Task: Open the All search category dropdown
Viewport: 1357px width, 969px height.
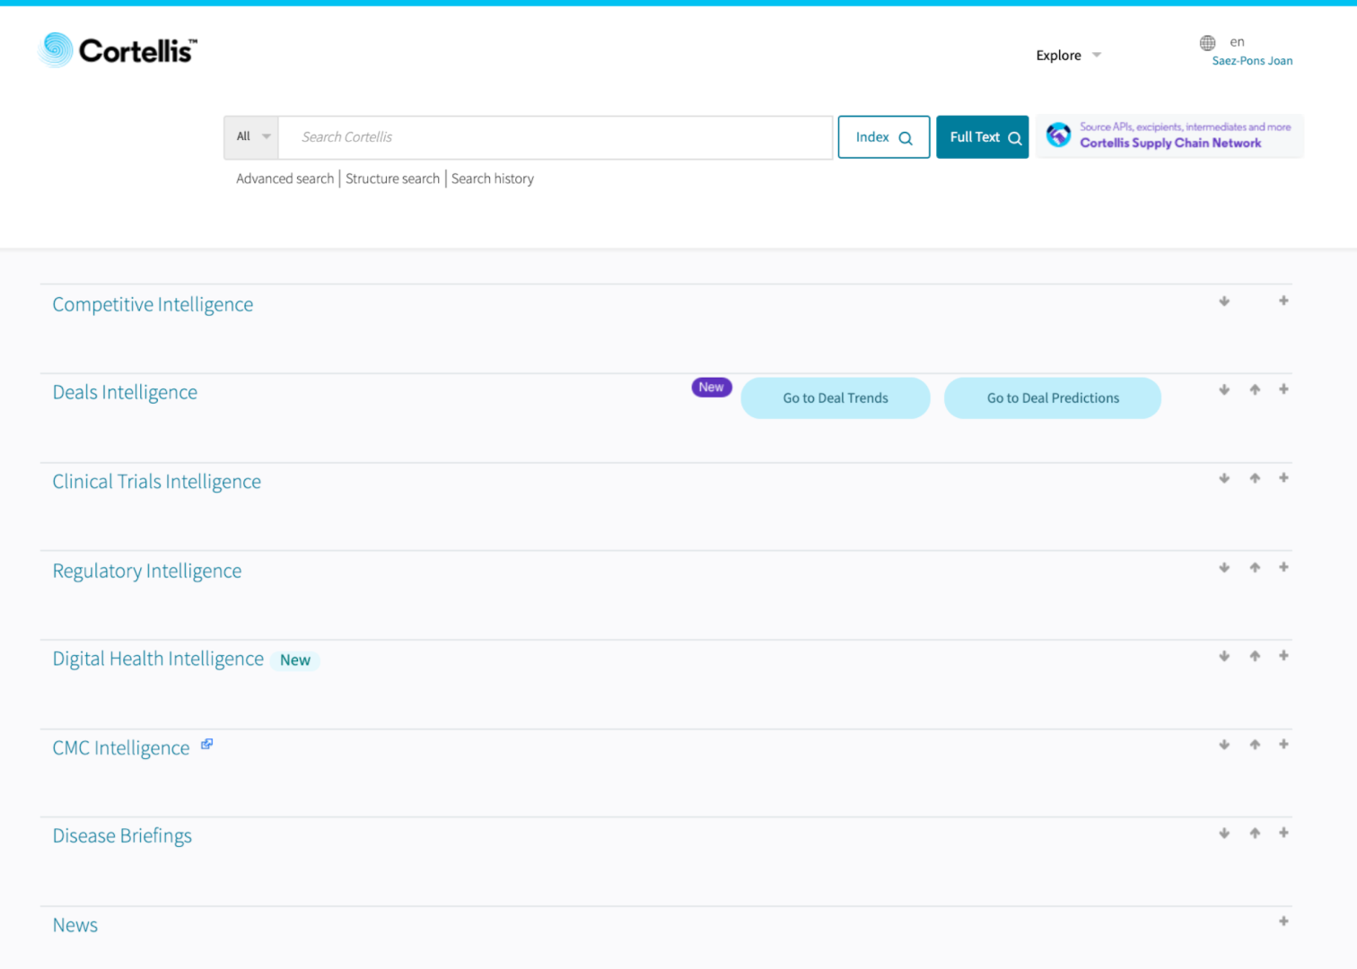Action: point(252,137)
